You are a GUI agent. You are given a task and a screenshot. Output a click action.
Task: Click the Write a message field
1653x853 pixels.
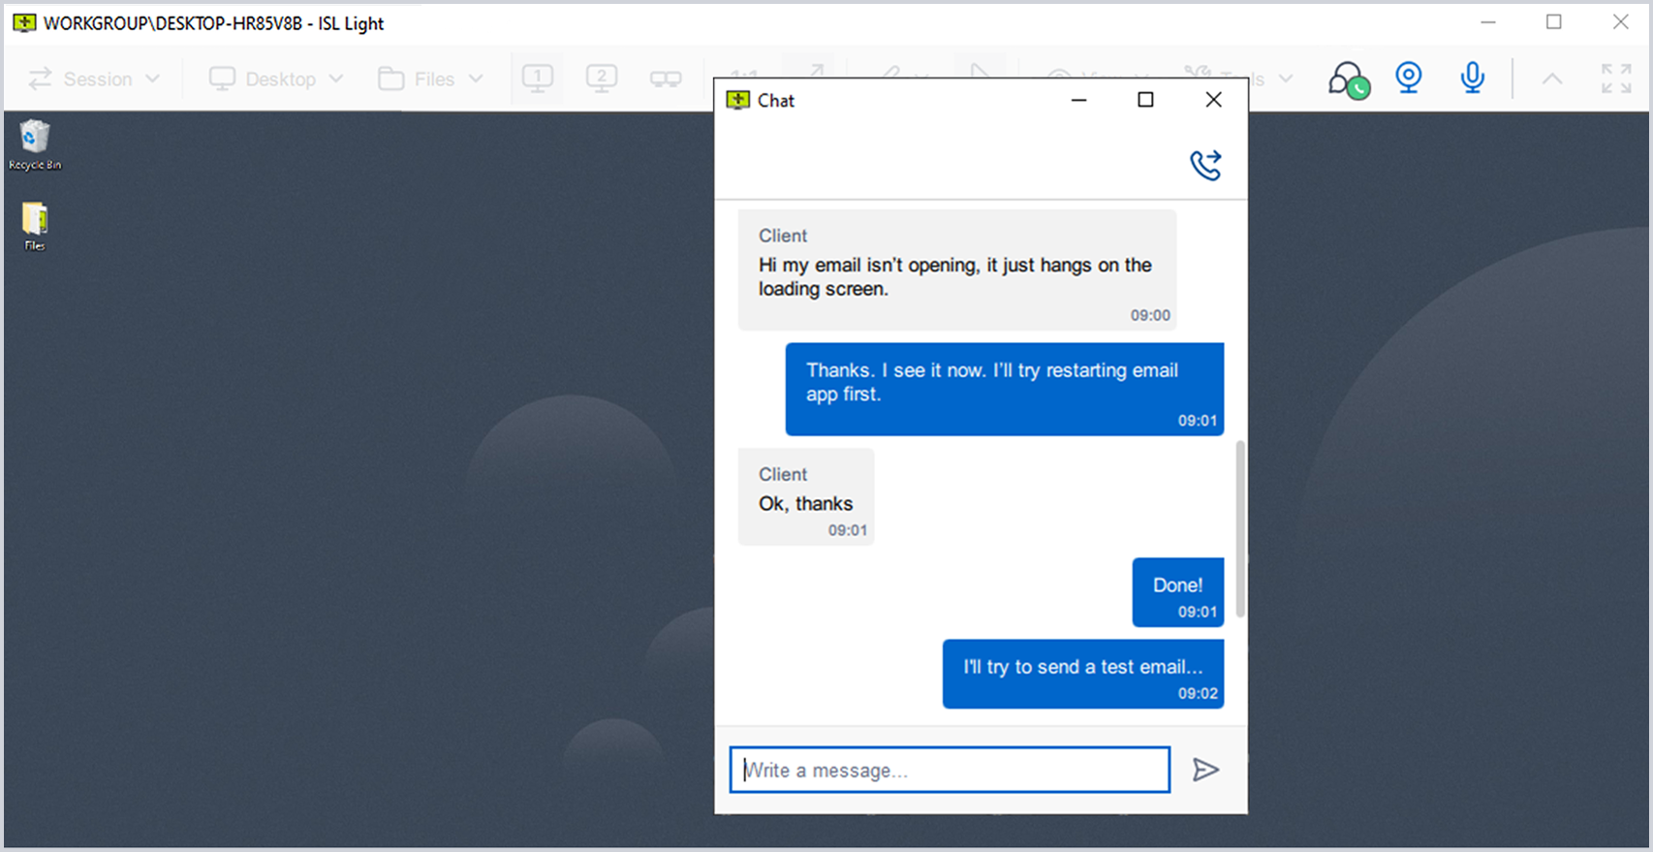coord(949,770)
